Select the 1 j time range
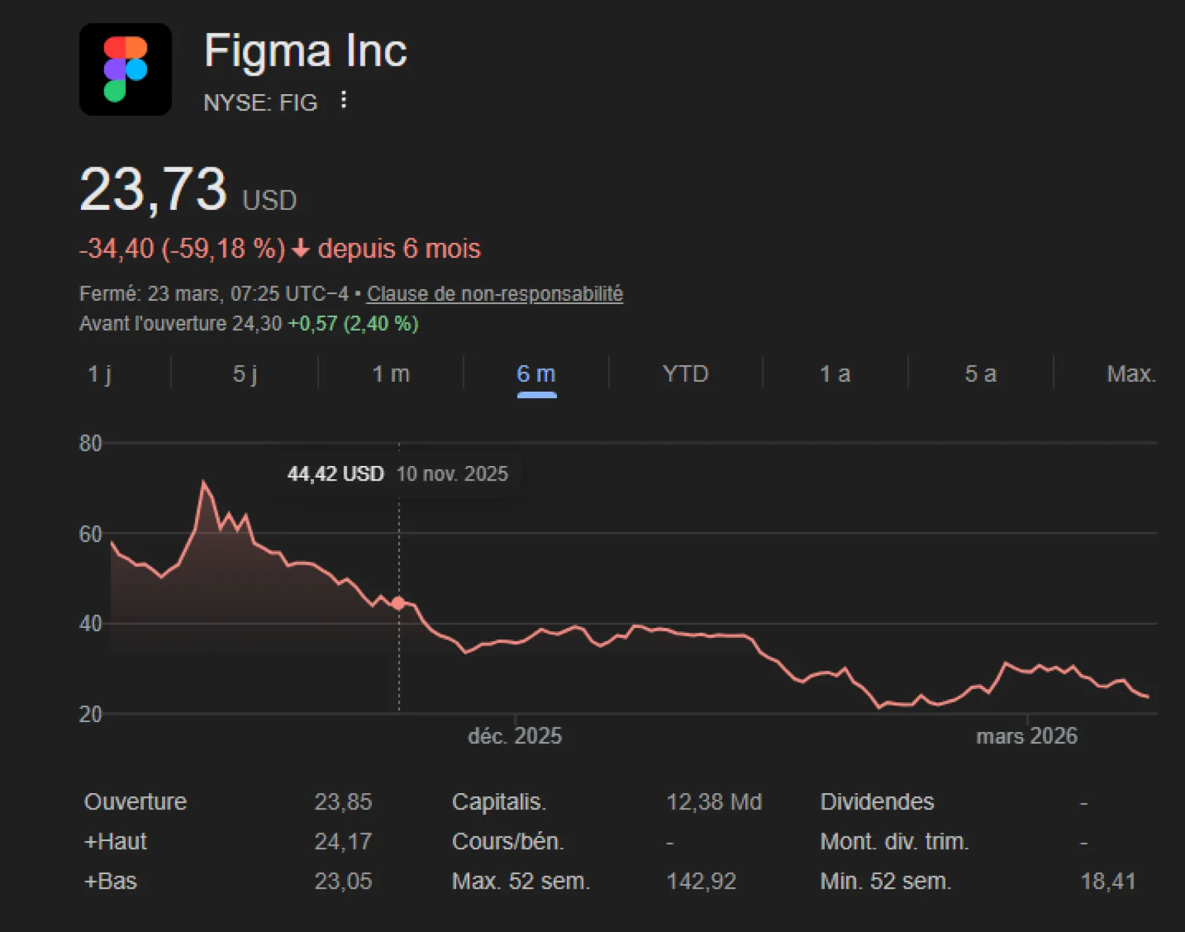This screenshot has height=932, width=1185. pyautogui.click(x=101, y=373)
